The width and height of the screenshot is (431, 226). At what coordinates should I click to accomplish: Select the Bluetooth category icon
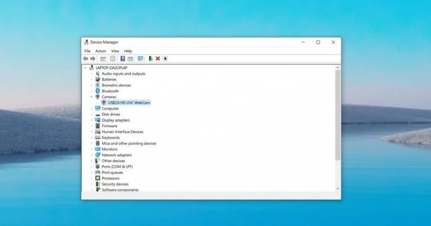[x=97, y=91]
